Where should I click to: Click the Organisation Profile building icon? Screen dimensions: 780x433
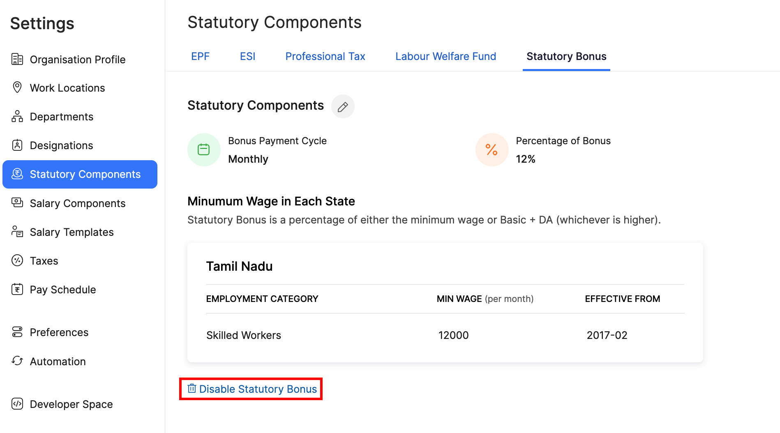[x=17, y=59]
